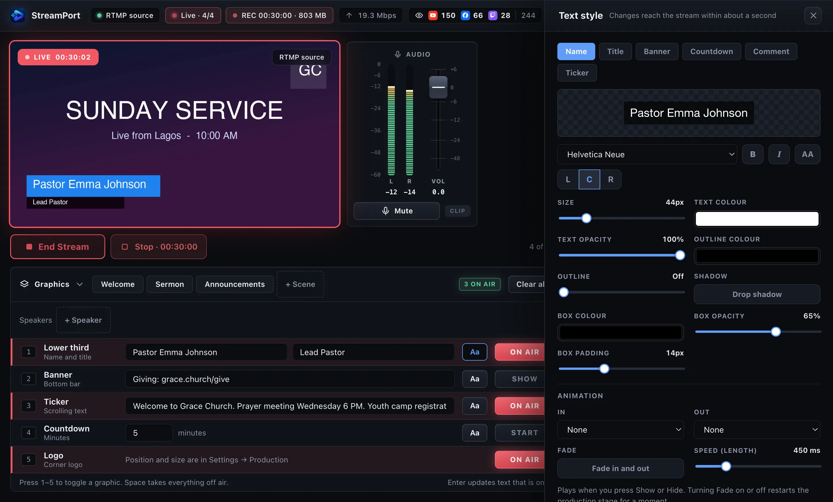
Task: Click the Twitch viewers icon
Action: click(493, 15)
